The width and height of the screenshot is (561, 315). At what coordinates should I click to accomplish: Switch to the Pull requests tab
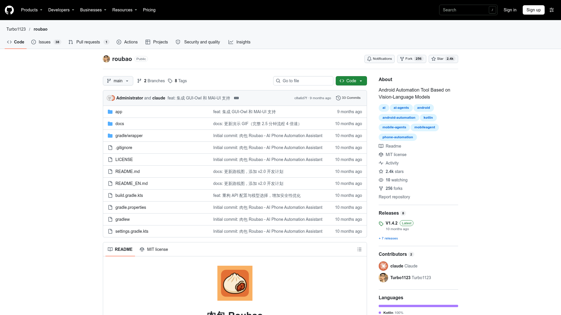(x=89, y=42)
